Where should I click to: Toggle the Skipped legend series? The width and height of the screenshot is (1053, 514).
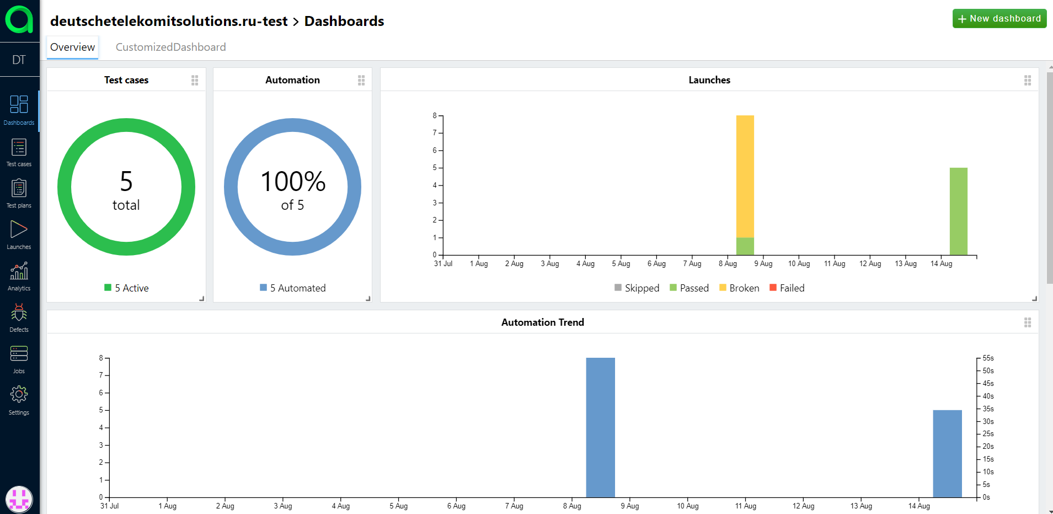pos(637,288)
